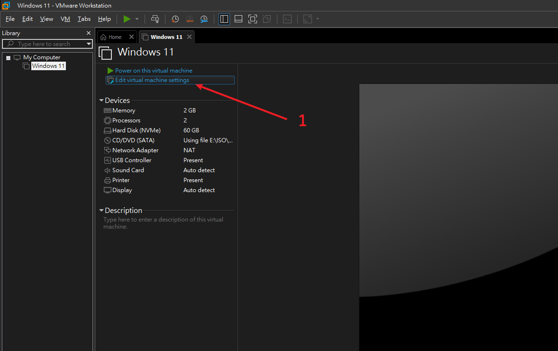Select Windows 11 in the library tree
558x351 pixels.
click(x=48, y=66)
